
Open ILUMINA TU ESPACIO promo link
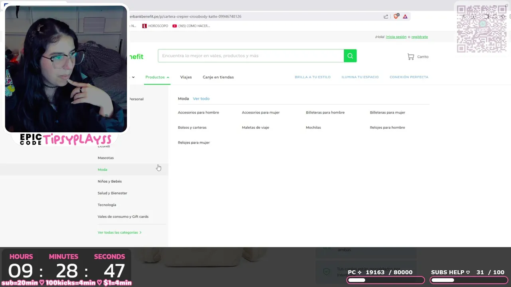[x=360, y=77]
